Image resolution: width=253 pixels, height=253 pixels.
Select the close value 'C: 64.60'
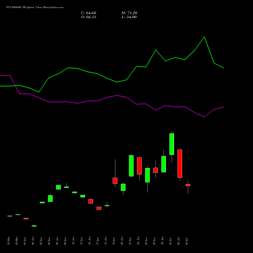click(x=89, y=13)
